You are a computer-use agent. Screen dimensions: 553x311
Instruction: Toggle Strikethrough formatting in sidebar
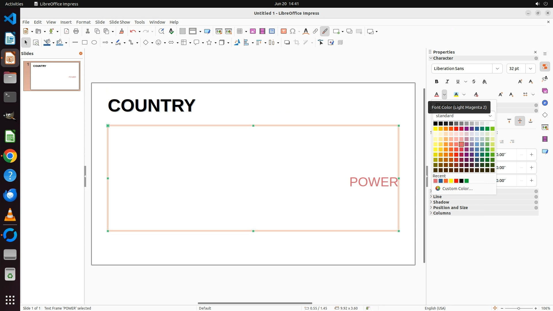[x=474, y=82]
